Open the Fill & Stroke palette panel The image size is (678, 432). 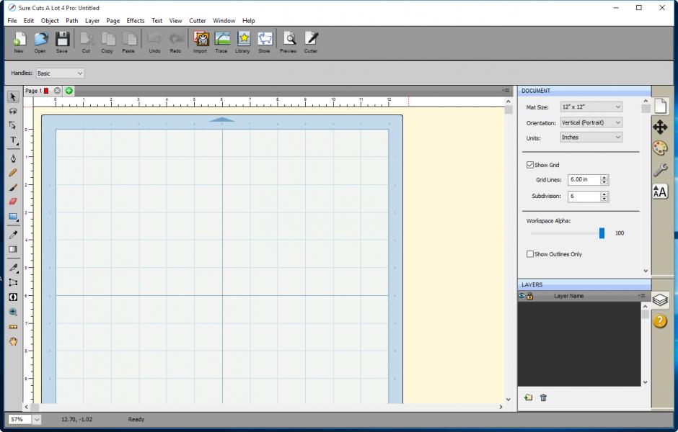(x=660, y=148)
